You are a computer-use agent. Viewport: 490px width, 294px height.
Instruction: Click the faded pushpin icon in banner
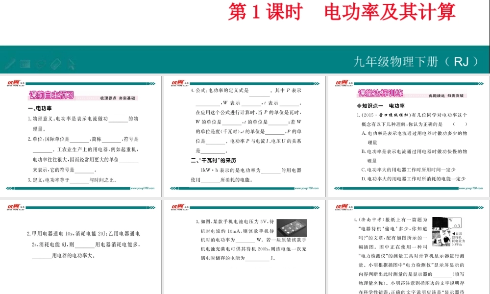click(72, 64)
